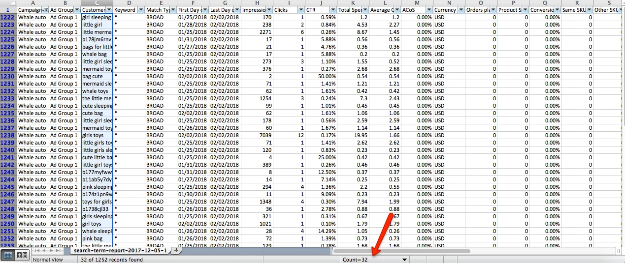Screen dimensions: 625x263
Task: Click impressions value 1254
Action: click(x=257, y=98)
